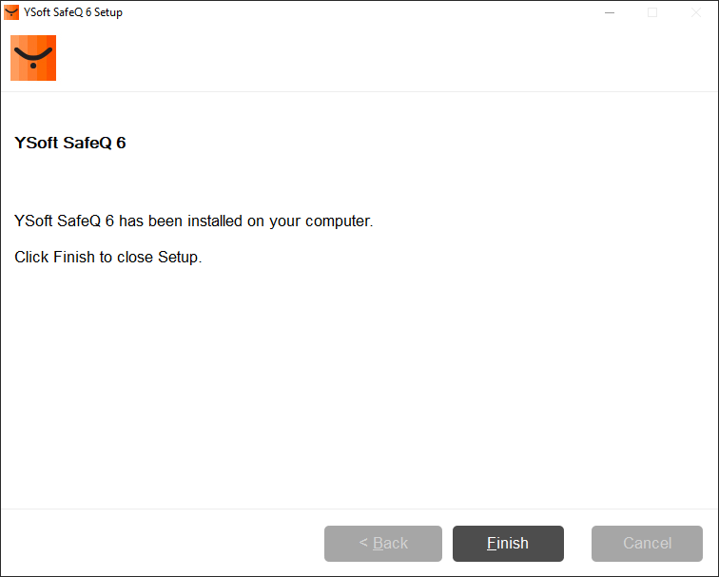Viewport: 719px width, 577px height.
Task: Click the separator line above the buttons
Action: (x=359, y=509)
